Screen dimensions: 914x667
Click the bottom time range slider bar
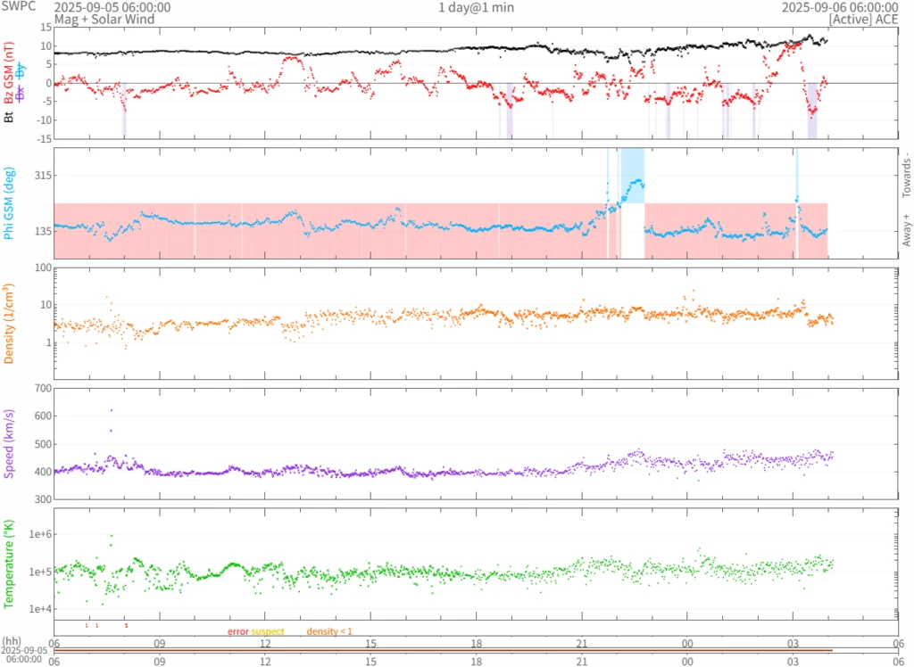[444, 650]
